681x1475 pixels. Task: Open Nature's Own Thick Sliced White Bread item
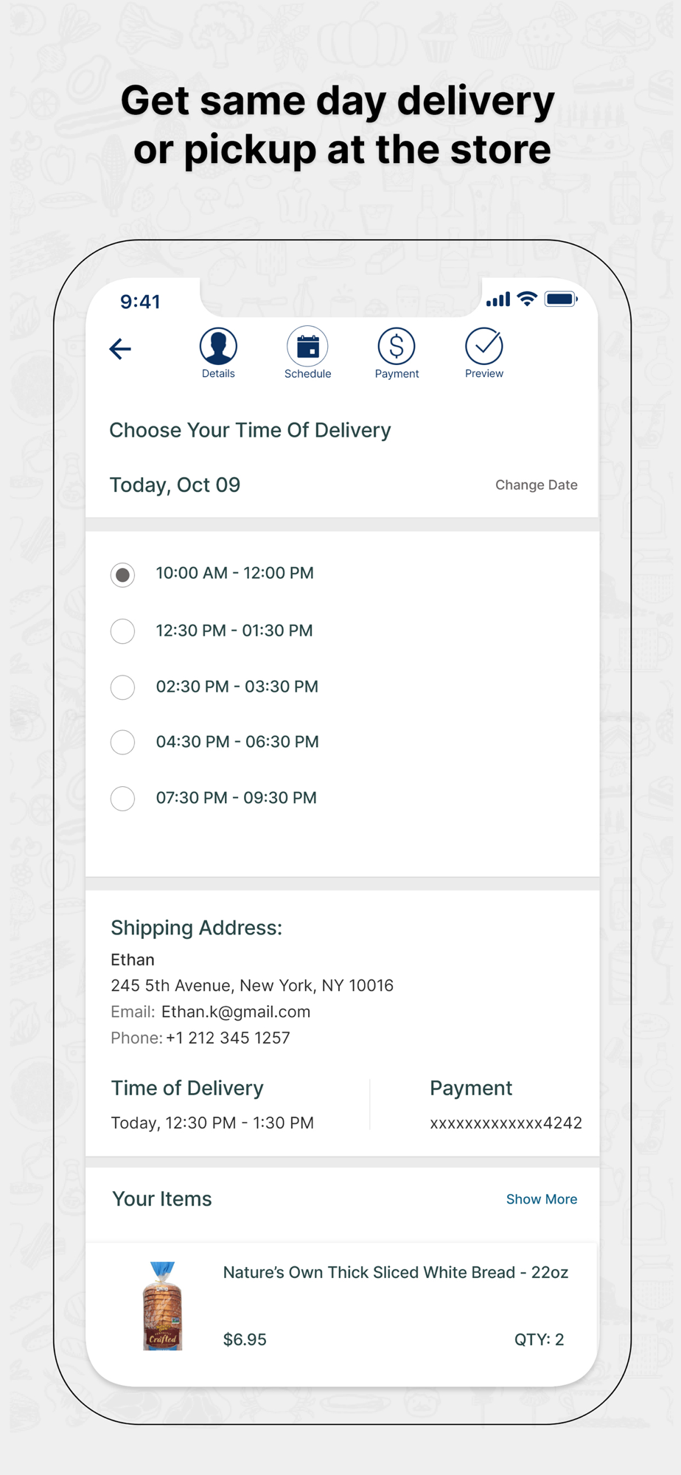pos(396,1273)
